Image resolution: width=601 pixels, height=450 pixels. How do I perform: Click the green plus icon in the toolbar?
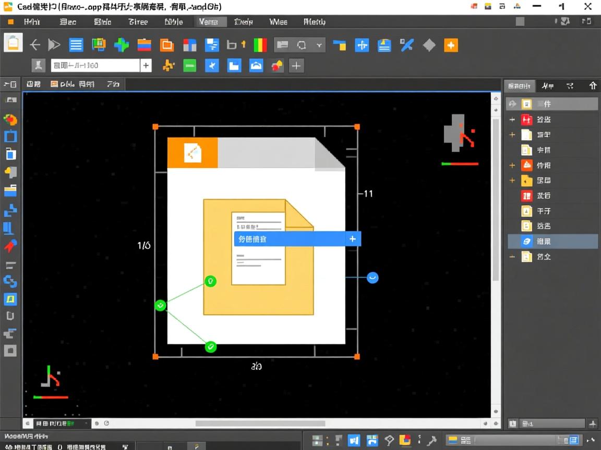tap(122, 45)
